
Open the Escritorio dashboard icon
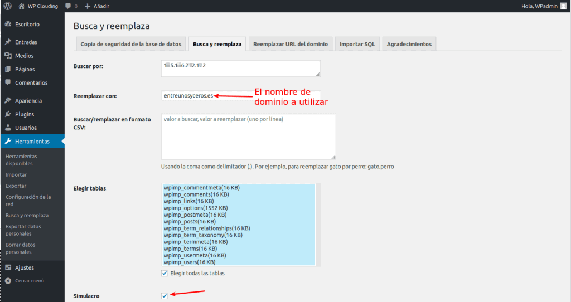[x=8, y=24]
